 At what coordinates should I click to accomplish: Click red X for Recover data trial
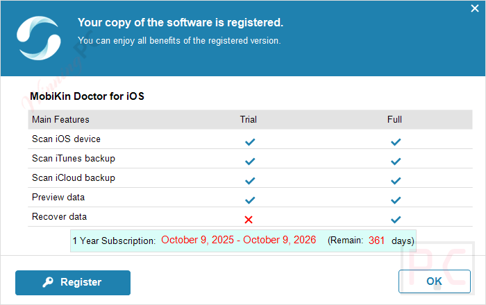pos(249,220)
